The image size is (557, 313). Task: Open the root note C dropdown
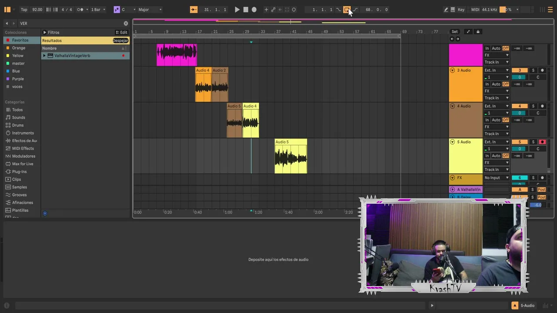pos(128,10)
